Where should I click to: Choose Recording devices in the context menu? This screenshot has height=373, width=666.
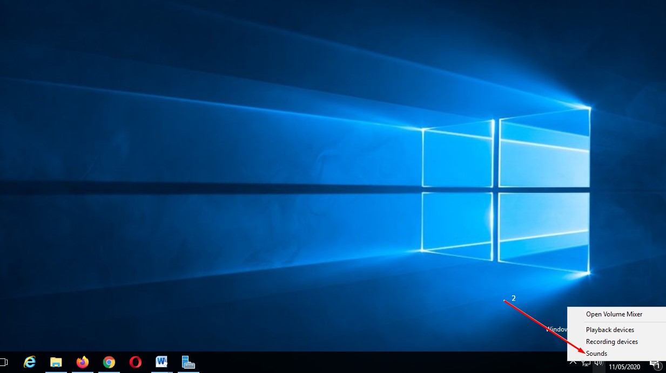[612, 342]
